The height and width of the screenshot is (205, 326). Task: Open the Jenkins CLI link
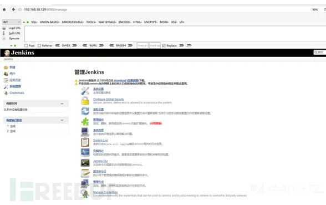coord(100,161)
